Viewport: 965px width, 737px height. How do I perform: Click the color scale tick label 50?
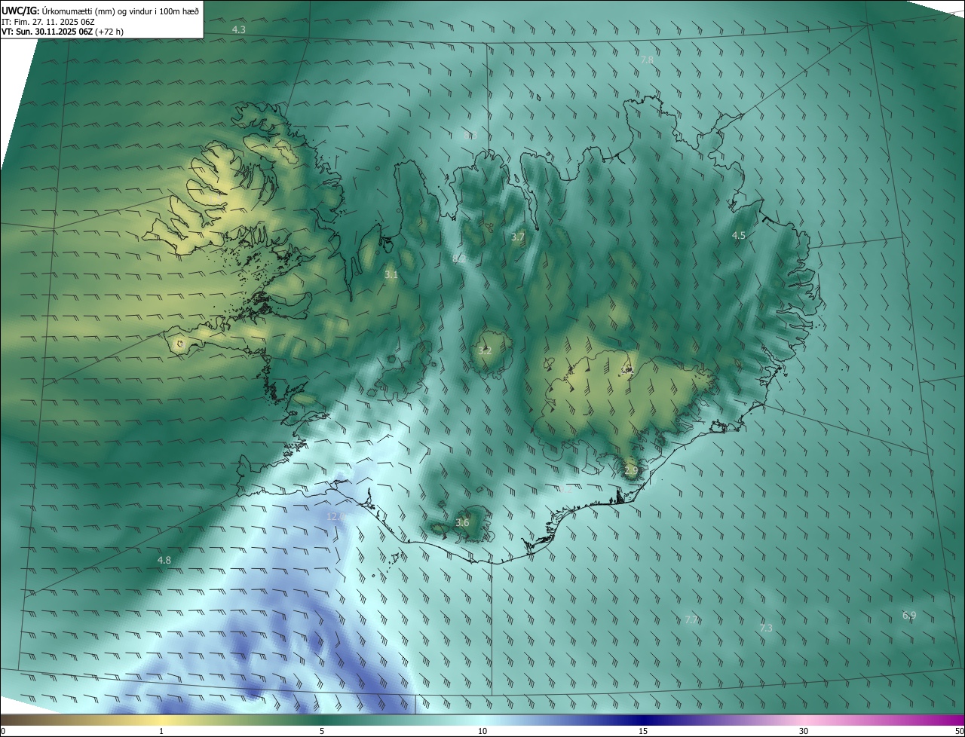point(959,731)
